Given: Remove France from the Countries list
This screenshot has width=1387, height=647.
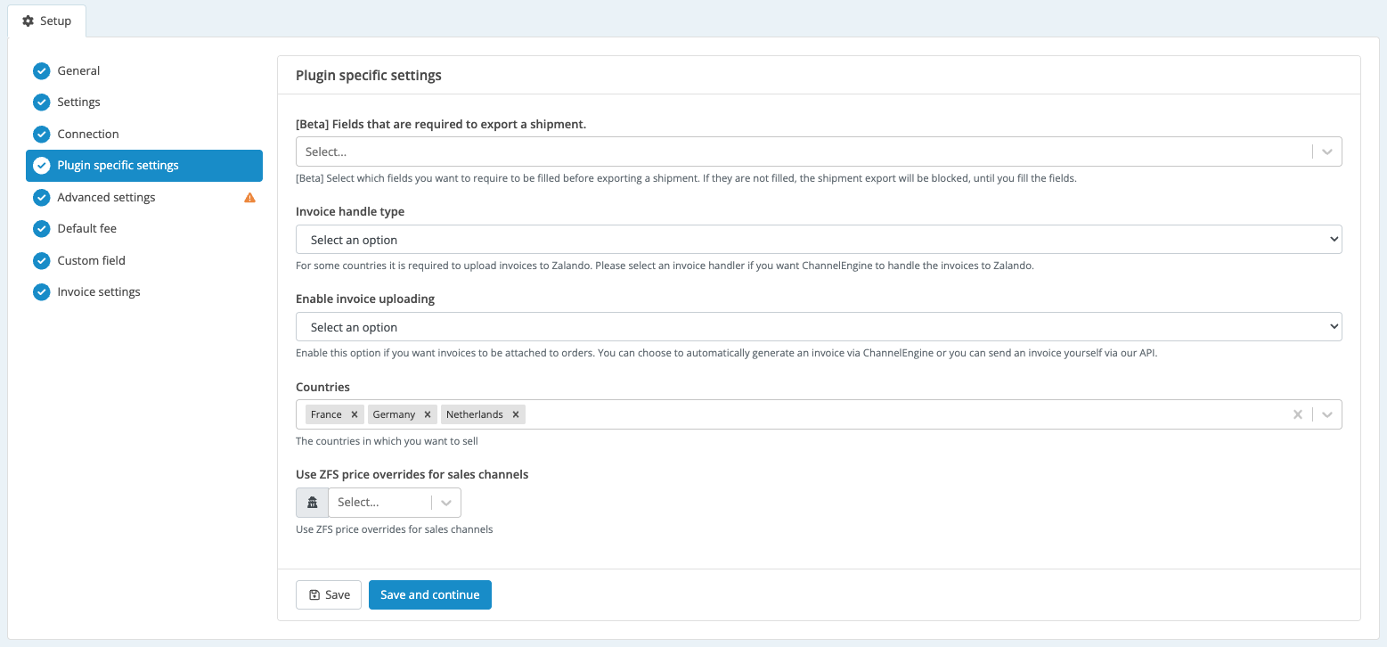Looking at the screenshot, I should [x=355, y=414].
